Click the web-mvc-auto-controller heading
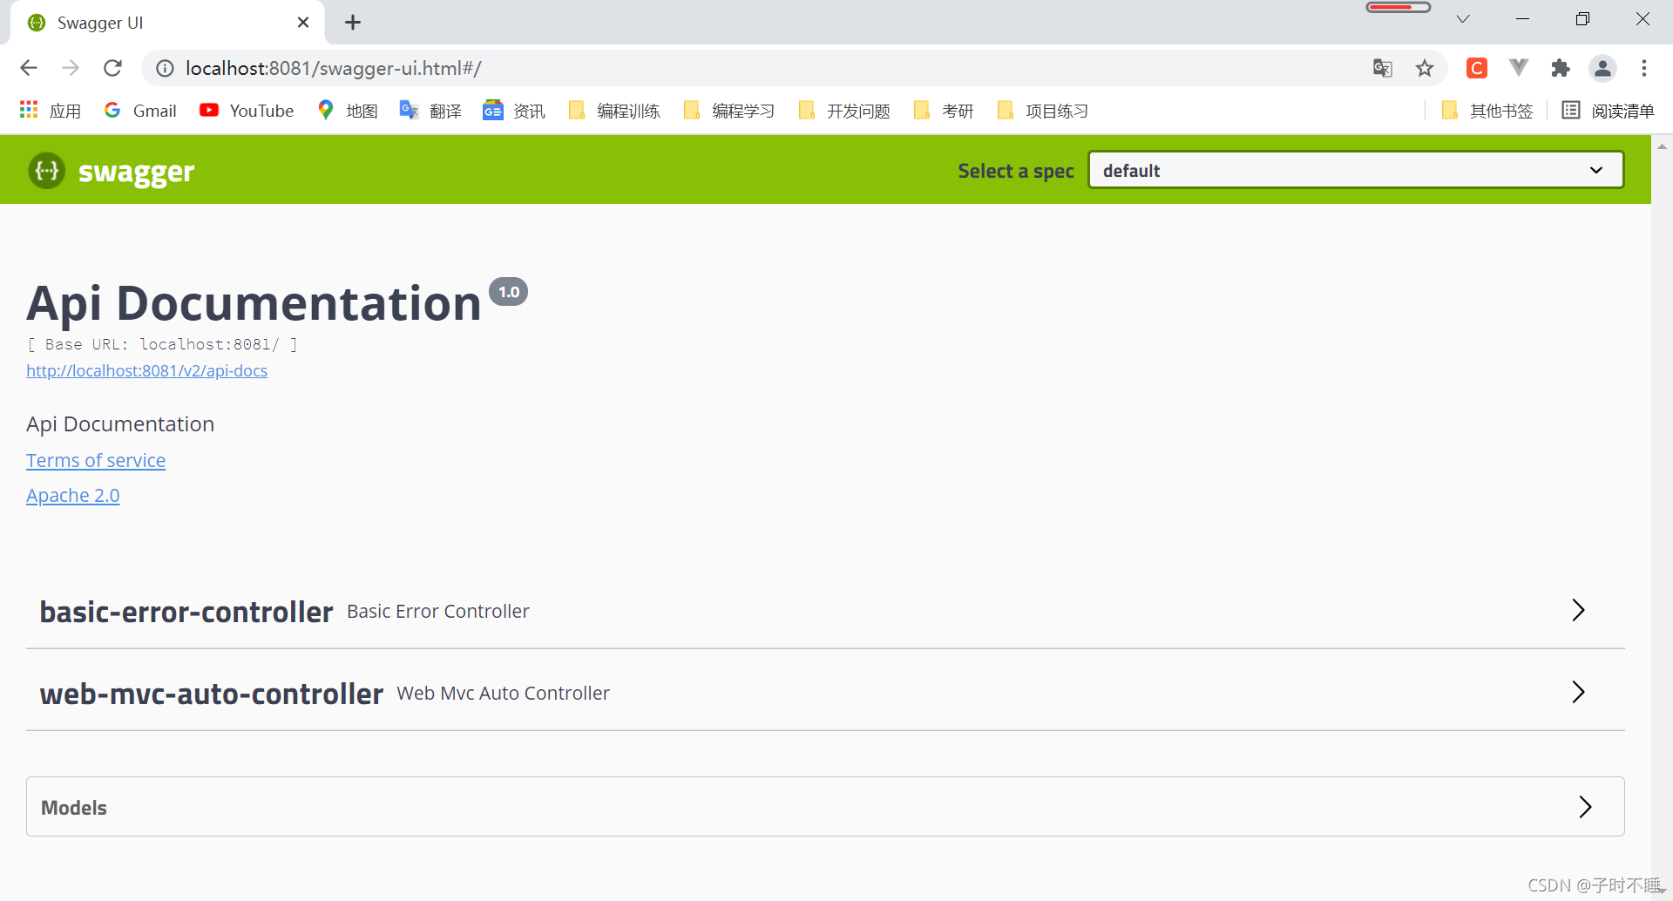Image resolution: width=1673 pixels, height=901 pixels. pos(212,694)
